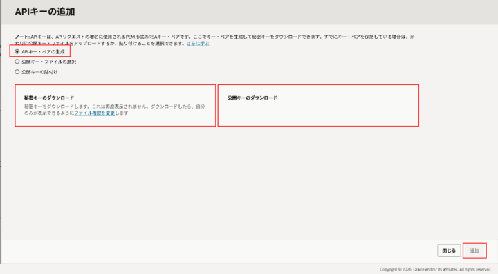The image size is (498, 274).
Task: Select the APIキー・ペアの生成 radio button
Action: click(x=17, y=51)
